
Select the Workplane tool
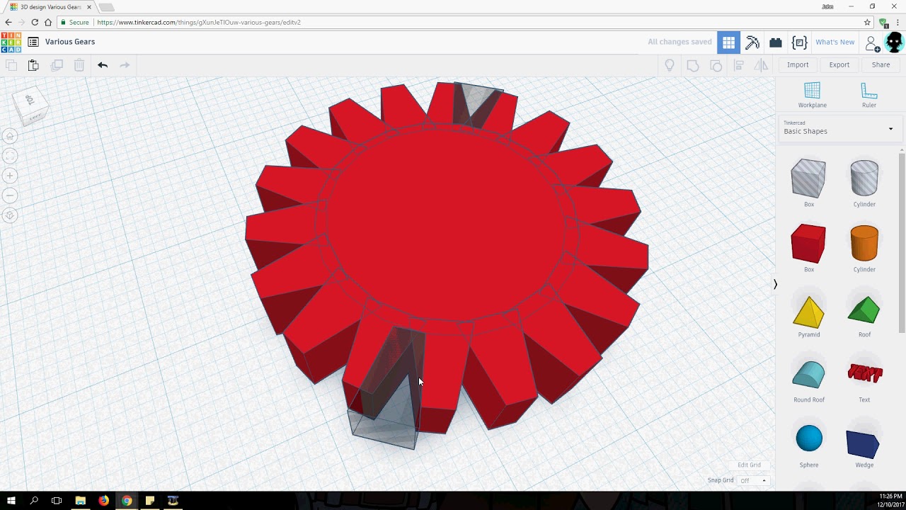tap(812, 95)
